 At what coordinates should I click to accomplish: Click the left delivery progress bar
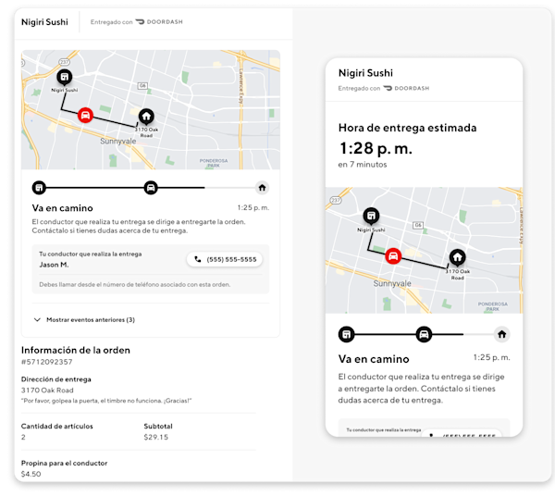[x=151, y=188]
